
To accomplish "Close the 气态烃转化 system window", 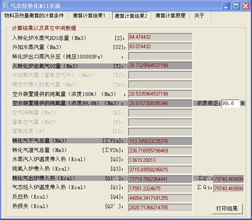I will click(245, 6).
